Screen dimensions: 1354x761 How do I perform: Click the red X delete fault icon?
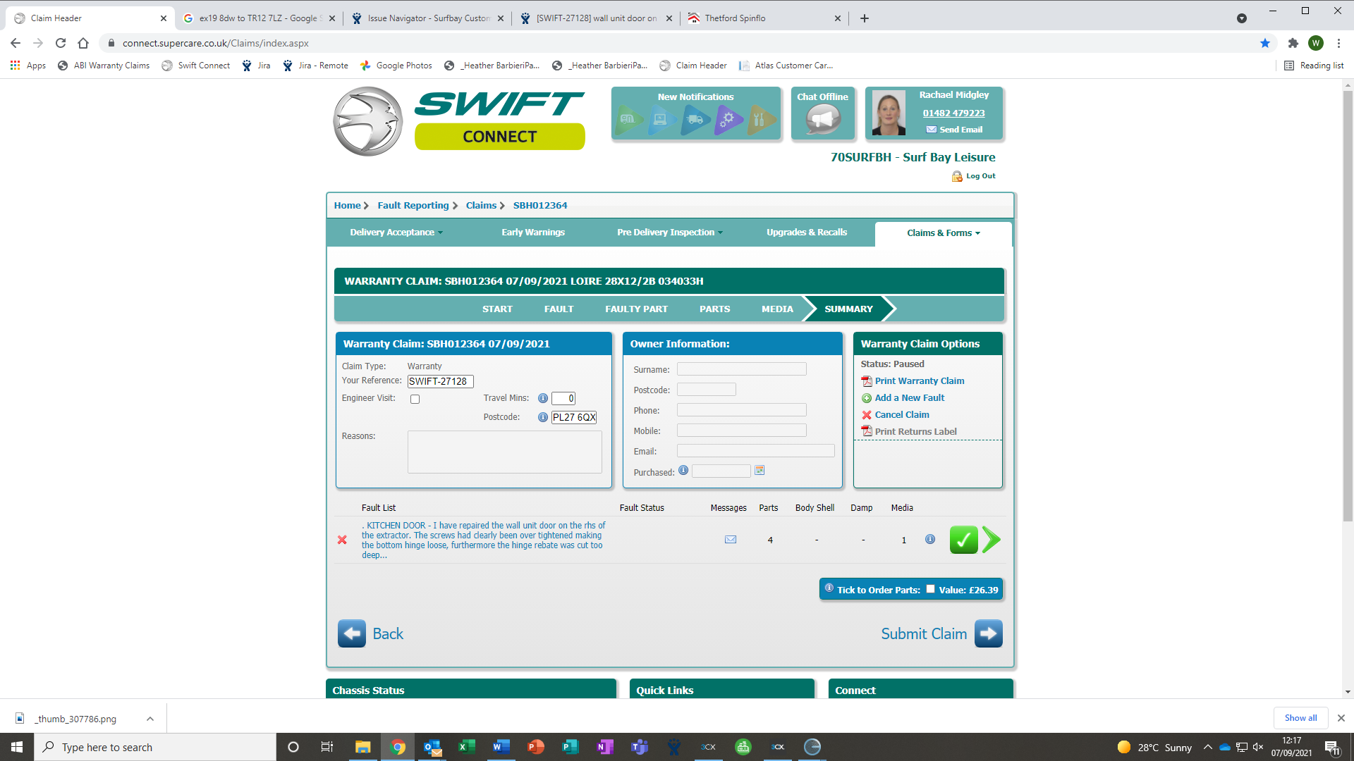point(342,540)
